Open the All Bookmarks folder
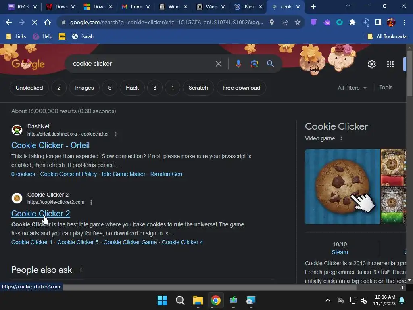413x310 pixels. click(388, 36)
